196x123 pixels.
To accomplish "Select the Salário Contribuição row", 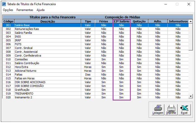I will (96, 63).
